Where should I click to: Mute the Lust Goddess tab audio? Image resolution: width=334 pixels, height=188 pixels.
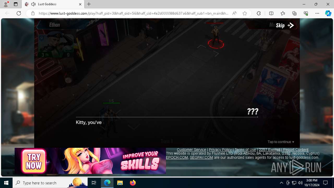point(33,4)
